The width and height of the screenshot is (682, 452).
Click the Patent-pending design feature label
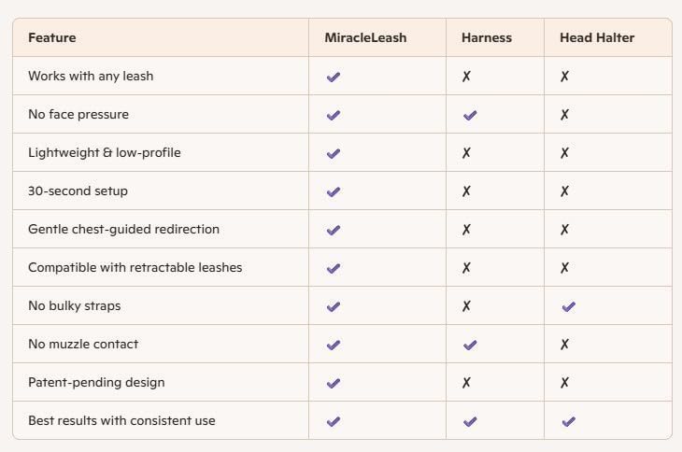[x=96, y=383]
